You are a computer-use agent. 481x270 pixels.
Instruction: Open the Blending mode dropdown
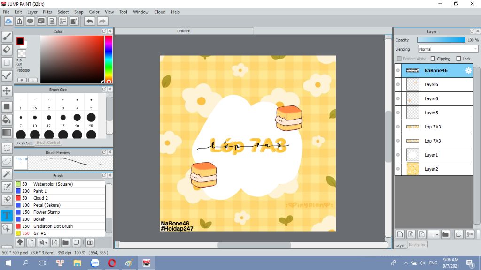coord(448,49)
